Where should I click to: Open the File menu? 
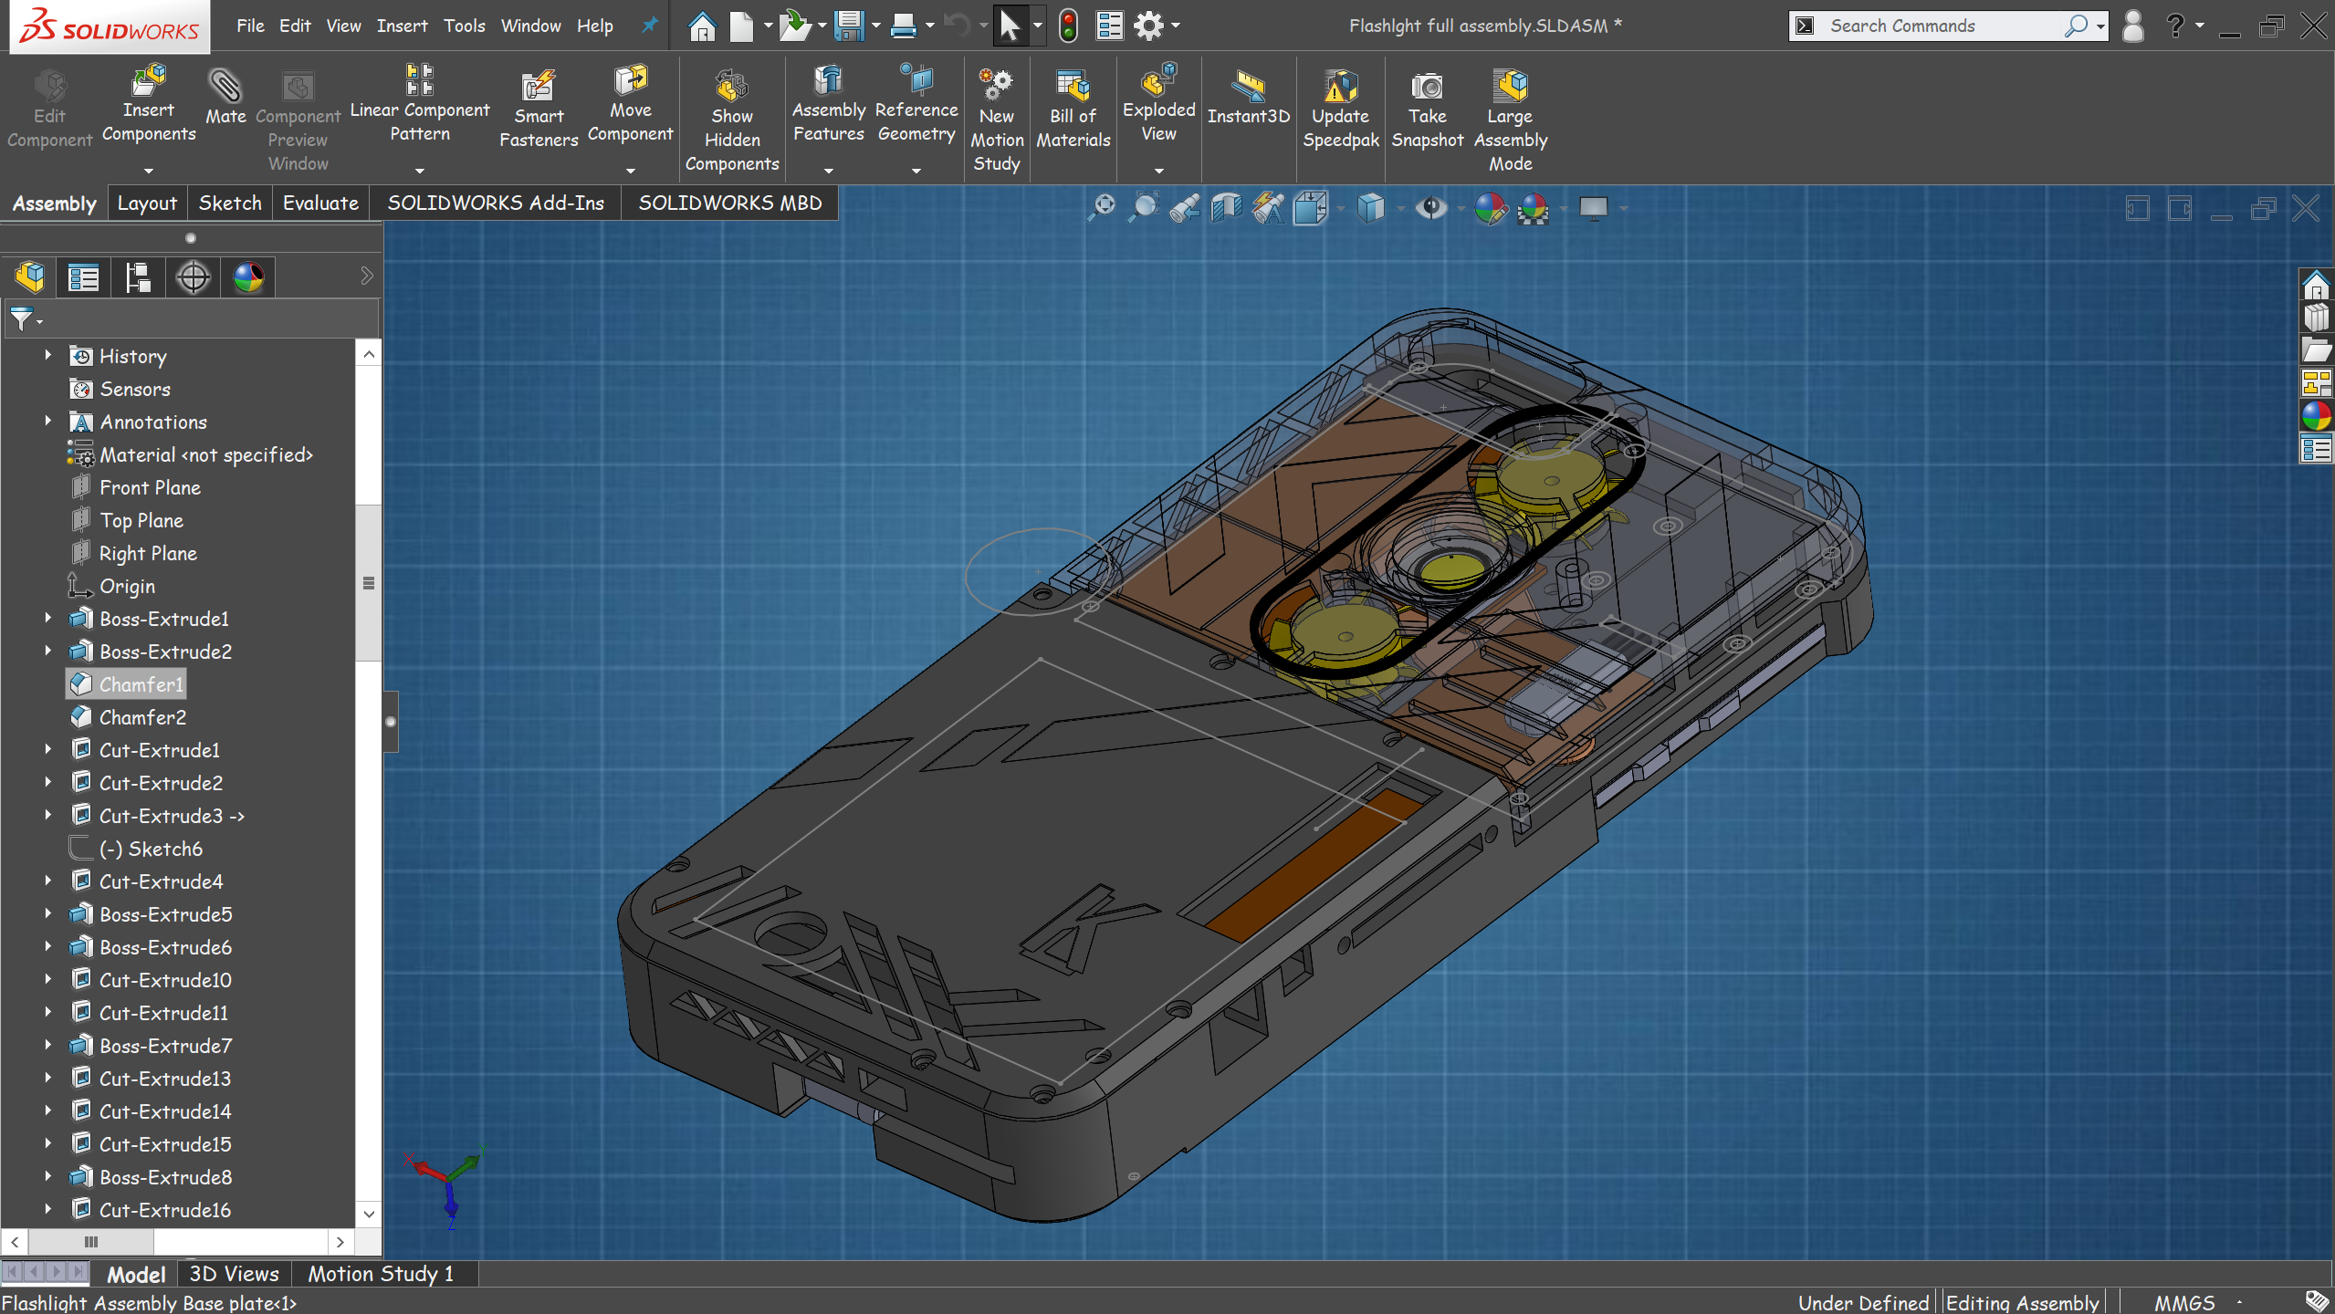coord(250,26)
